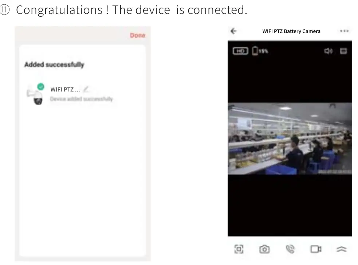
Task: Go back using the arrow icon
Action: 233,31
